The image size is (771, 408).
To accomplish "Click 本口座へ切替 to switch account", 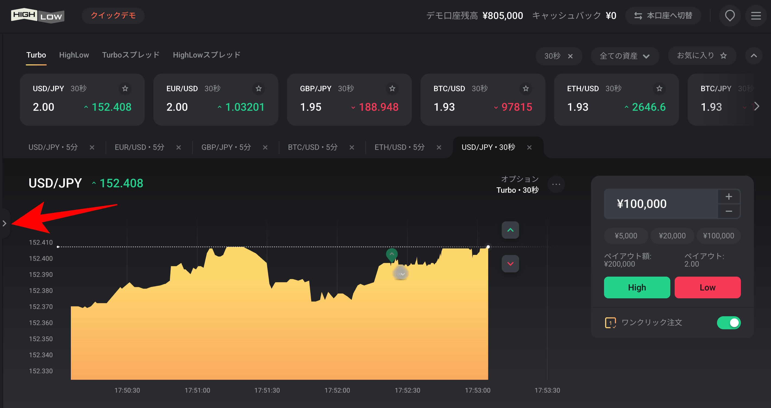I will (x=663, y=15).
